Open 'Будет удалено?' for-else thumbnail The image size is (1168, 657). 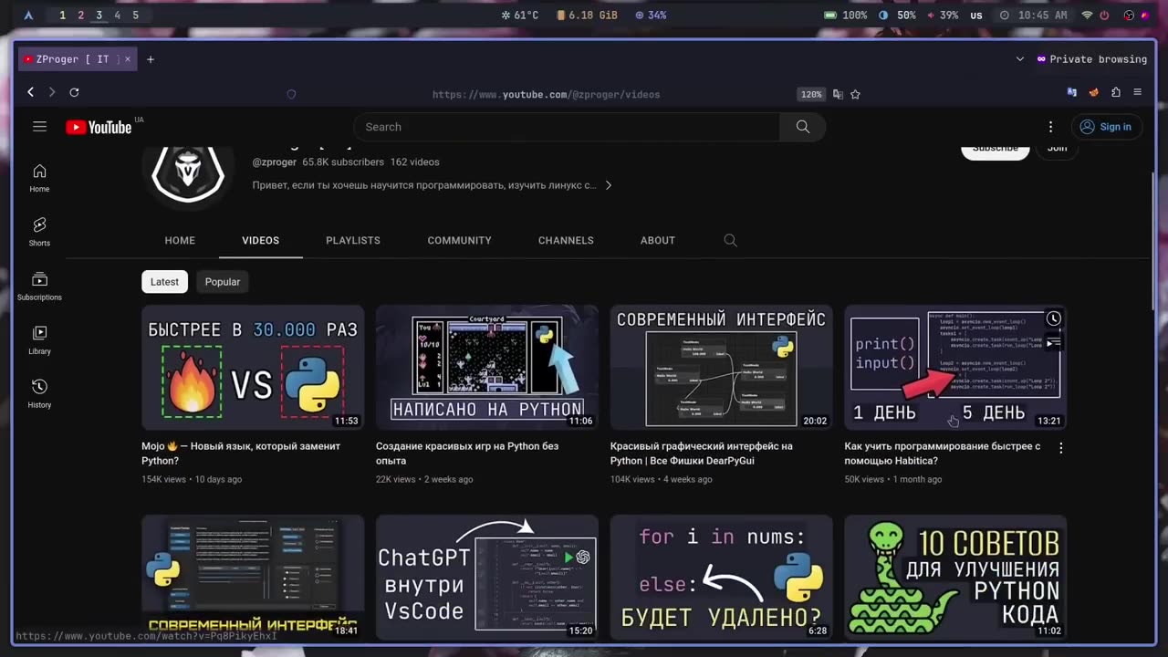click(721, 577)
